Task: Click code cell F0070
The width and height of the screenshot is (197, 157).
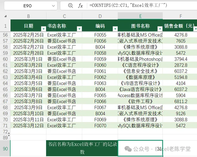Action: (100, 126)
